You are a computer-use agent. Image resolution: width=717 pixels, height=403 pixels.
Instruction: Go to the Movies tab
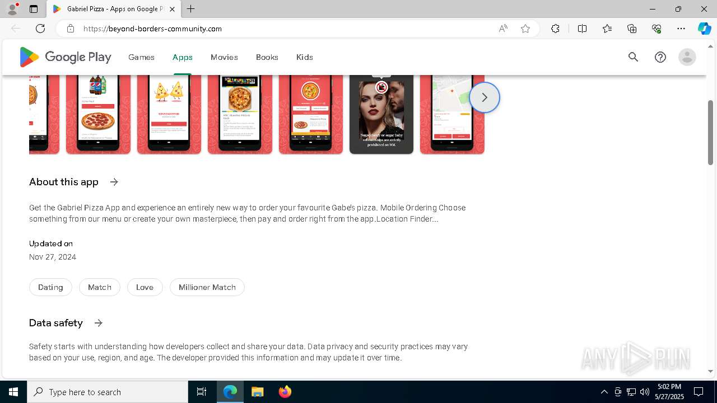(224, 57)
